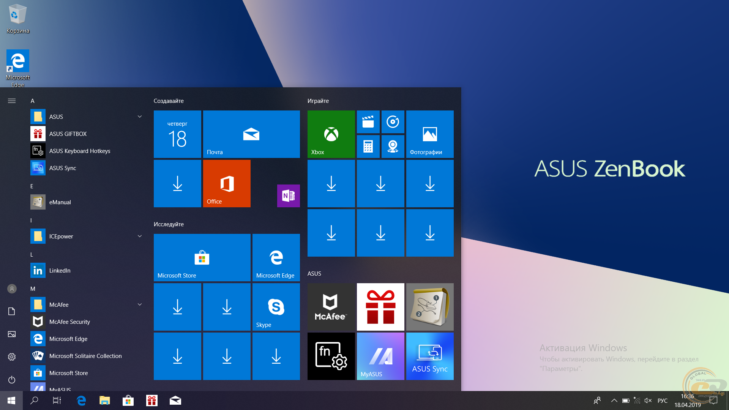Click the letter M section header
The height and width of the screenshot is (410, 729).
click(x=33, y=289)
